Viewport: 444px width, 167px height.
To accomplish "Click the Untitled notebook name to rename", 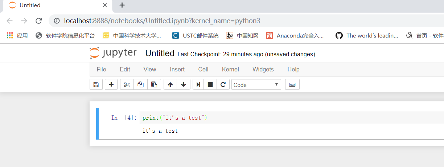I will click(x=160, y=53).
